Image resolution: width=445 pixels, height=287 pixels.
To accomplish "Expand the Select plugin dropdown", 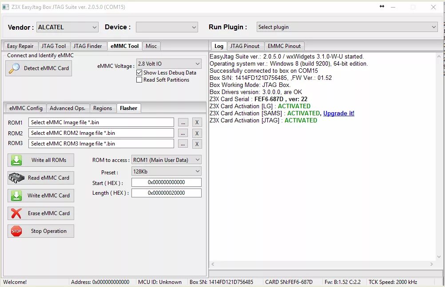I will click(347, 27).
